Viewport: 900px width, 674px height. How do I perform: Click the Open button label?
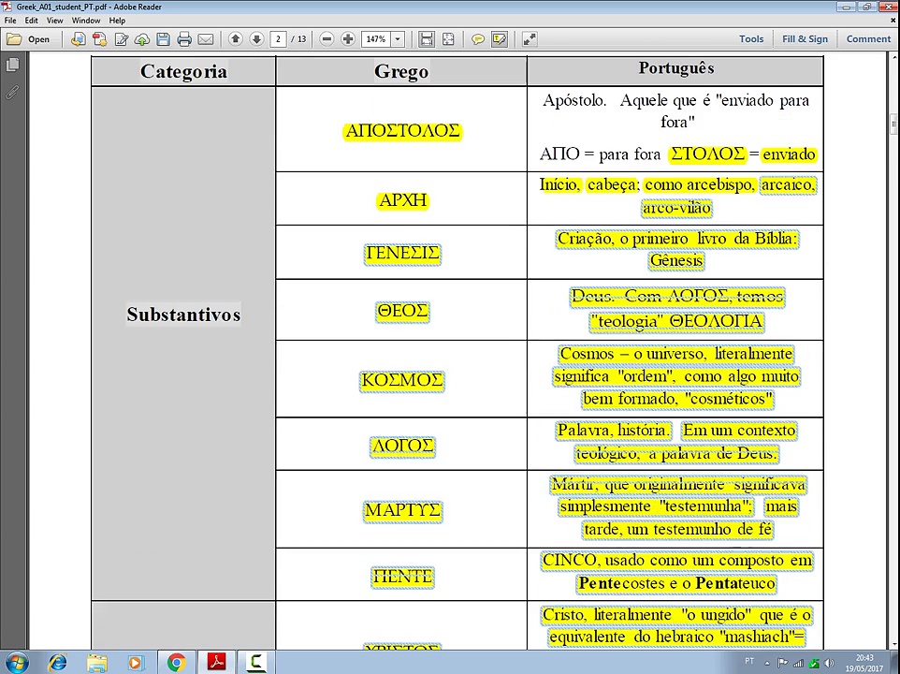pyautogui.click(x=39, y=39)
